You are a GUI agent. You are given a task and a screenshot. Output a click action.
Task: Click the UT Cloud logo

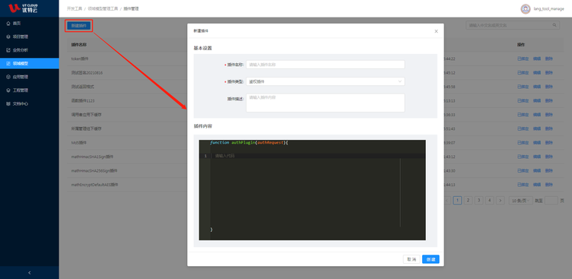pos(23,8)
